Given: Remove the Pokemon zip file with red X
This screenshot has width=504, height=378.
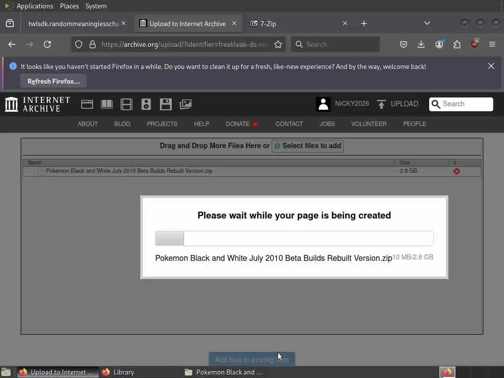Looking at the screenshot, I should pyautogui.click(x=456, y=171).
